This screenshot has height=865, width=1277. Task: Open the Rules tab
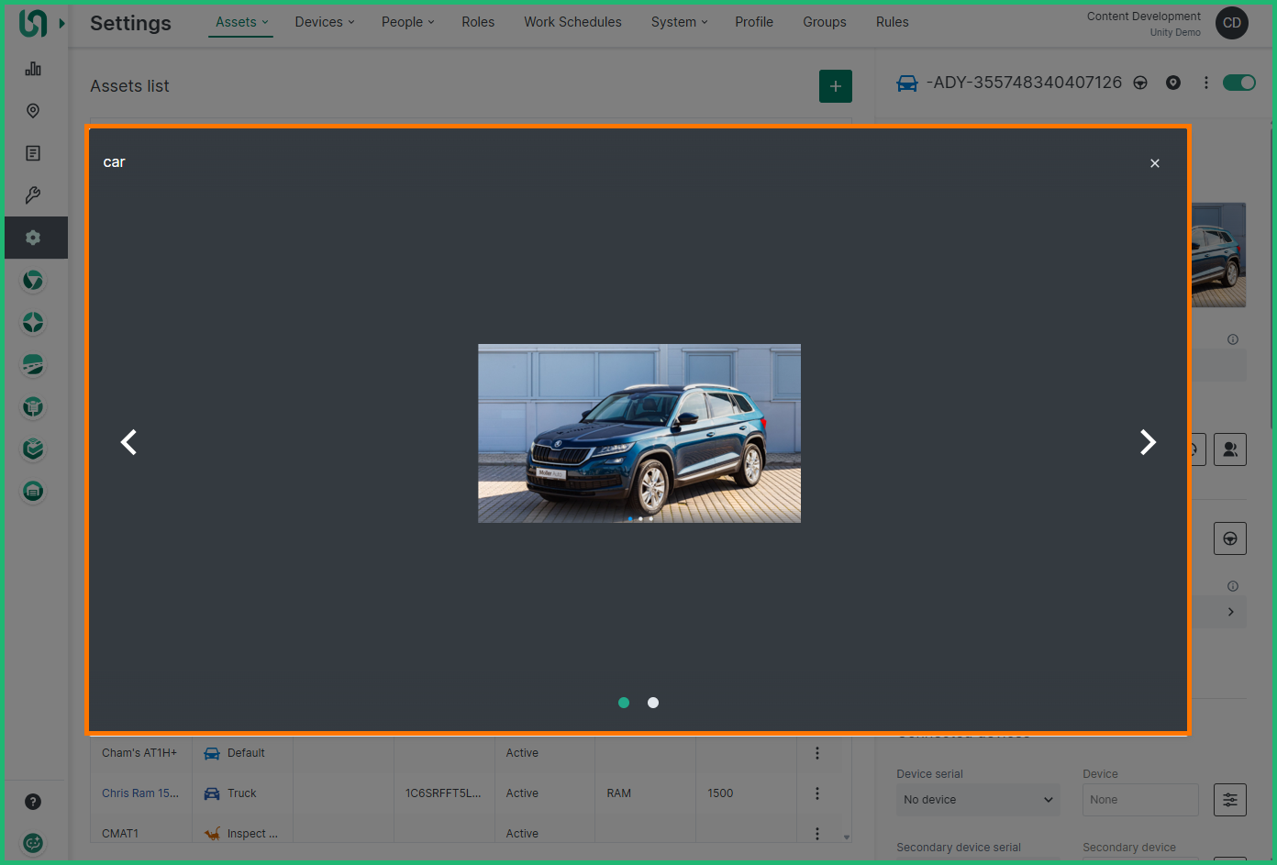[892, 22]
